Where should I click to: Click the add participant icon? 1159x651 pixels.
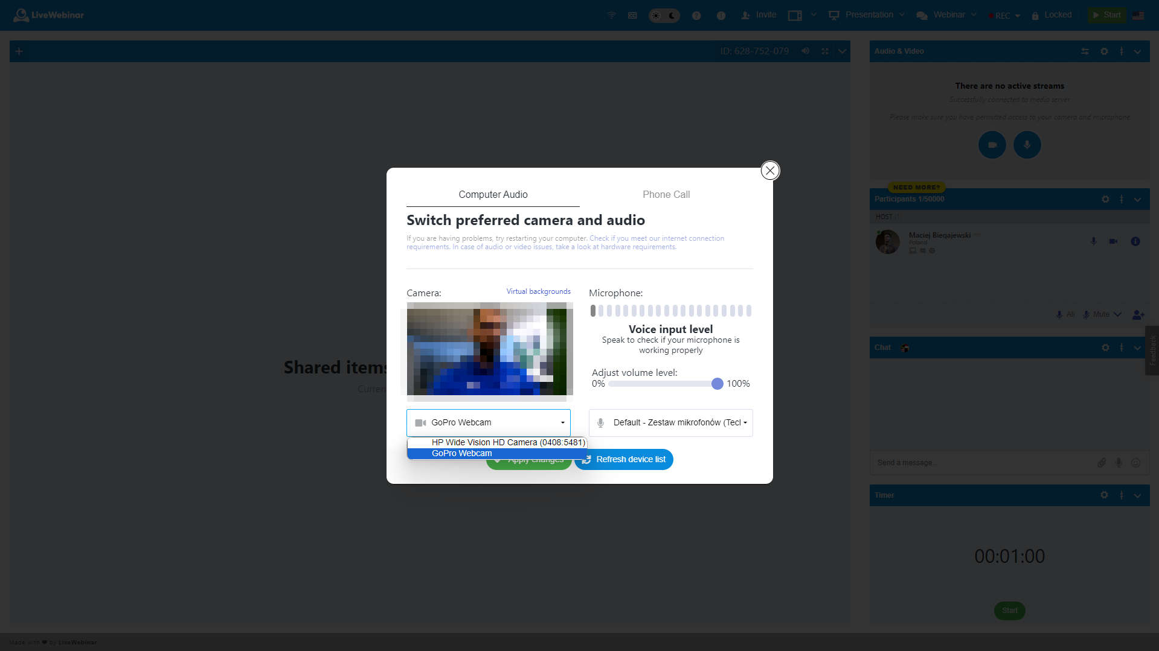(x=1138, y=314)
